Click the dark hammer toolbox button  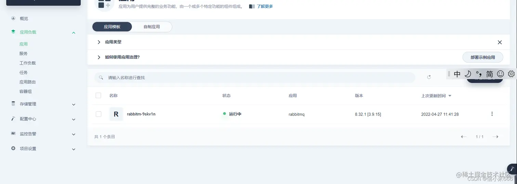(x=512, y=169)
